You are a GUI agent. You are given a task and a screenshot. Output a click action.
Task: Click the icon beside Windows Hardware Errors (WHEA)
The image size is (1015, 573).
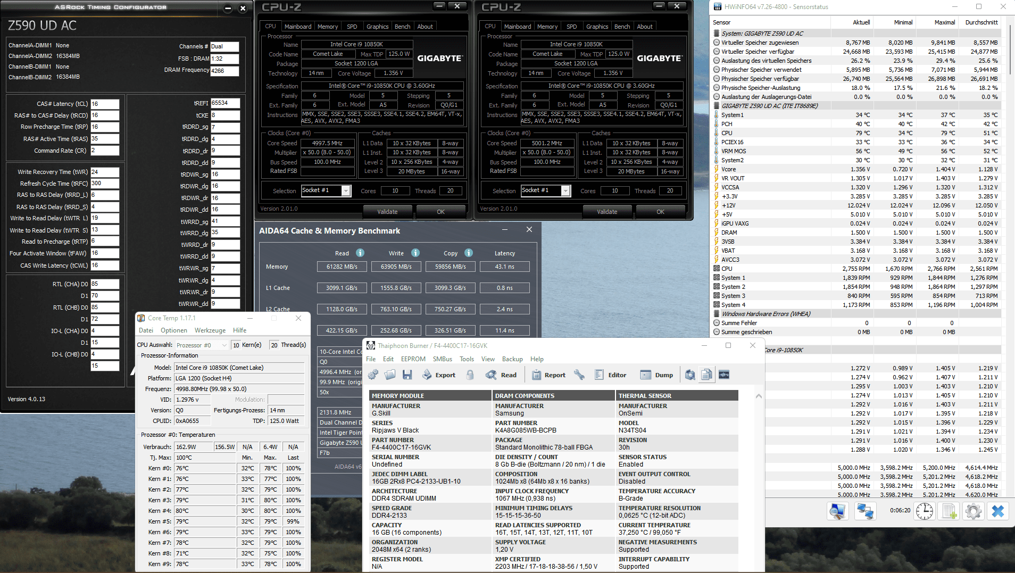tap(717, 314)
